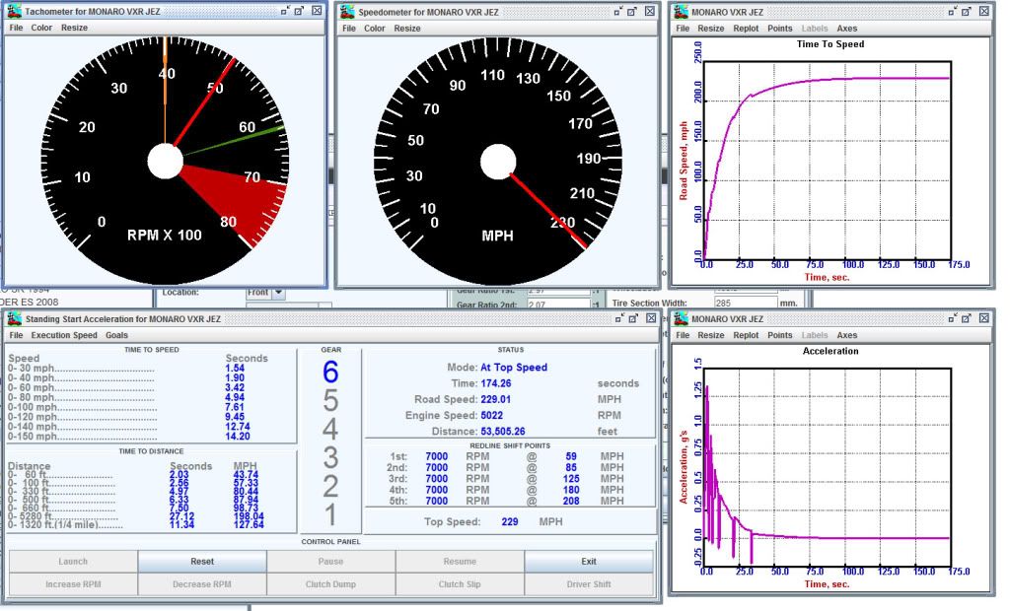Maximize the Speedometer window
This screenshot has height=611, width=1010.
coord(632,12)
